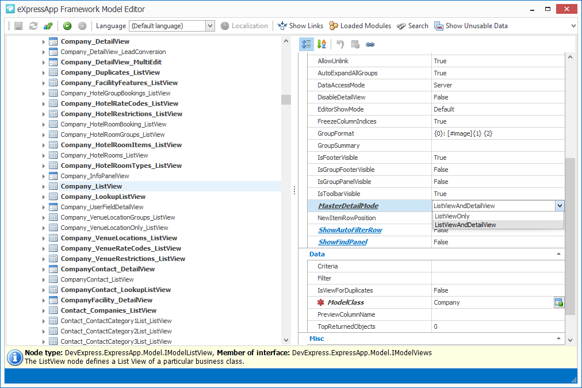Click the IsFooterVisible property row
Screen dimensions: 582x388
pos(436,157)
